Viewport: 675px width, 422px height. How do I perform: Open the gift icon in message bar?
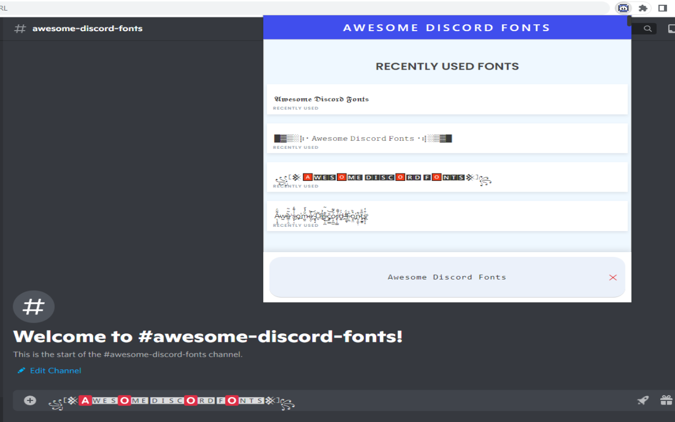click(667, 400)
